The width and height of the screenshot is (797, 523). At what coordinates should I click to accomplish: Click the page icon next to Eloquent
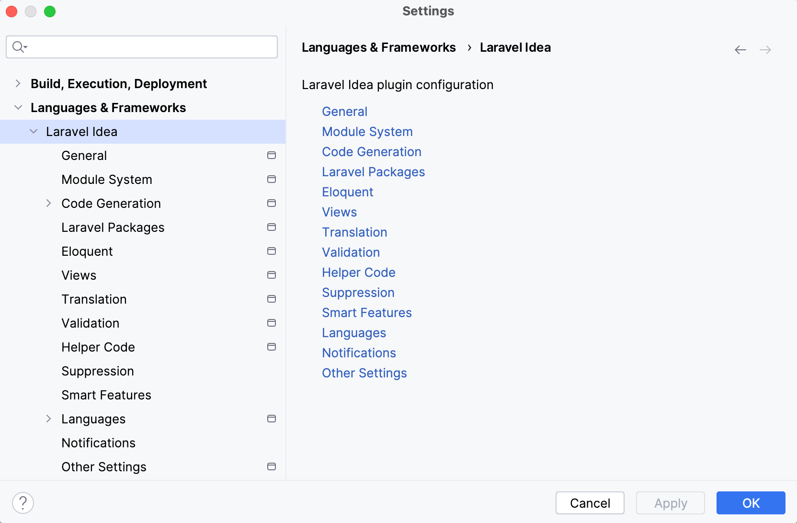272,251
